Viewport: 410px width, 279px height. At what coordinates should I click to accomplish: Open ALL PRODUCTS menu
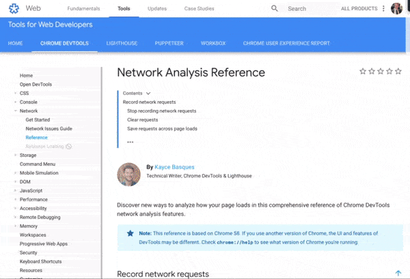(x=359, y=9)
